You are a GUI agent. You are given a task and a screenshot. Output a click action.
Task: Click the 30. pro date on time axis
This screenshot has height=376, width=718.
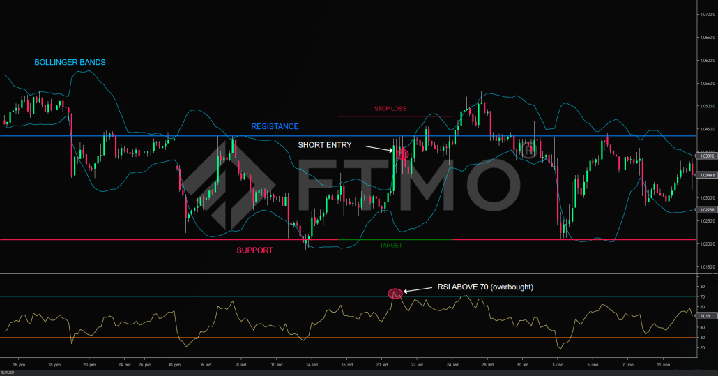tap(174, 364)
